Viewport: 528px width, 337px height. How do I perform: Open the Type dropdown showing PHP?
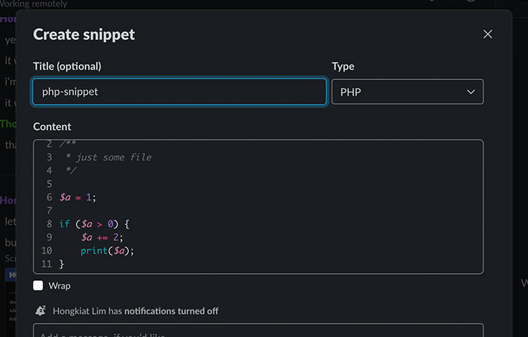(x=408, y=92)
